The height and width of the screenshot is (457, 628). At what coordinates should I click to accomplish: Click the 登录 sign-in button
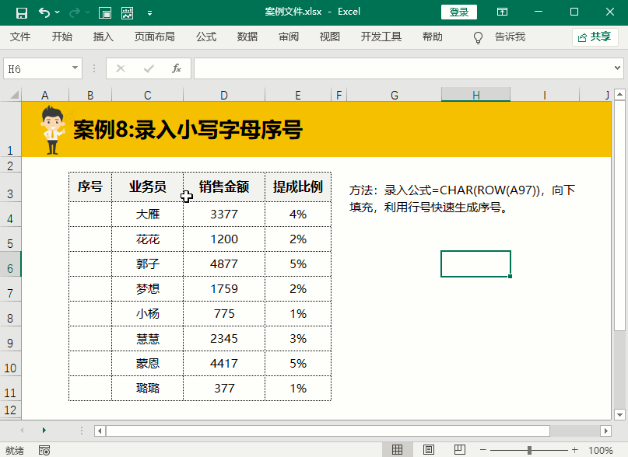tap(459, 12)
